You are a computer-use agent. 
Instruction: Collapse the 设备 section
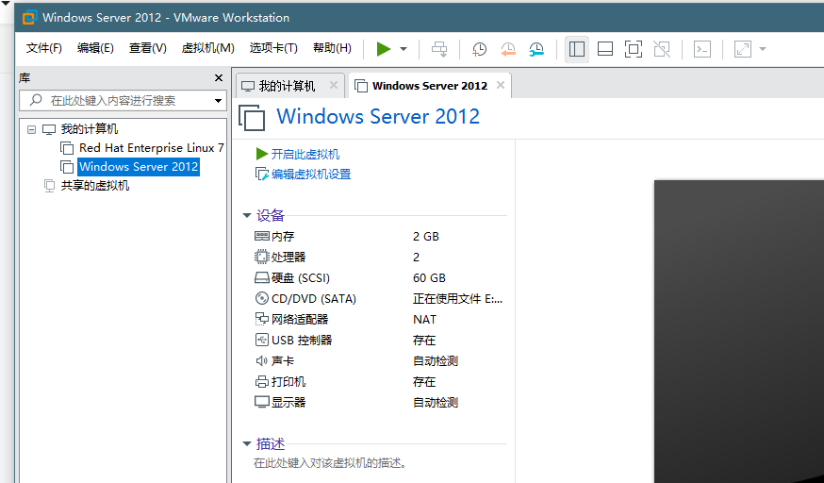pyautogui.click(x=246, y=215)
